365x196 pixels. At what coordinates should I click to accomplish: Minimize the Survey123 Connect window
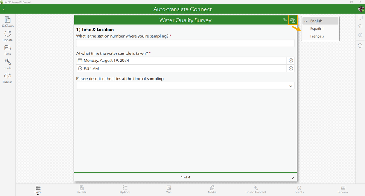click(x=343, y=2)
